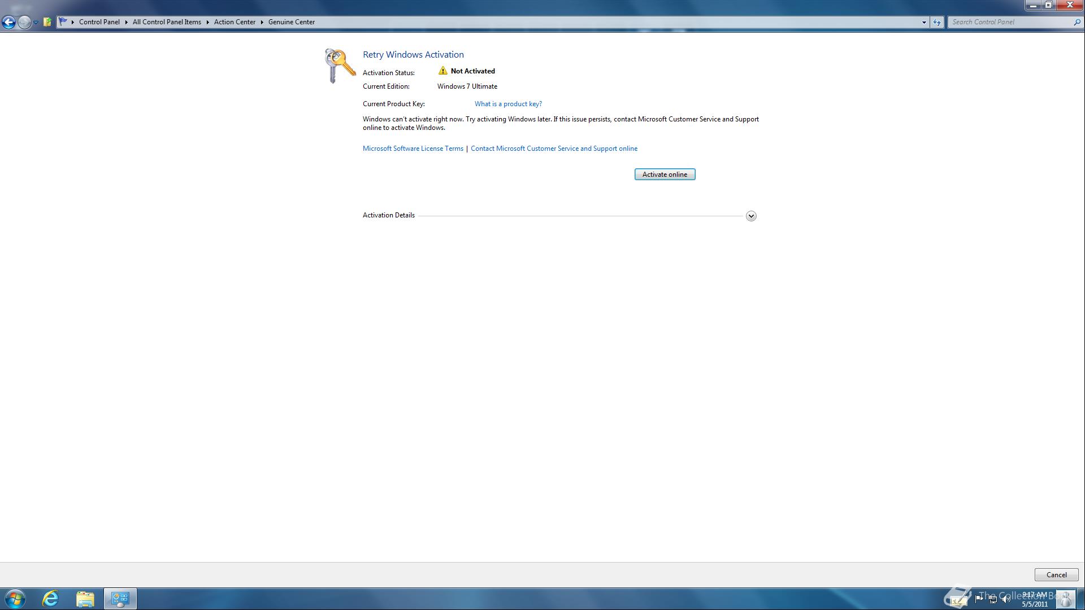The height and width of the screenshot is (610, 1085).
Task: Click the Cancel button
Action: point(1056,575)
